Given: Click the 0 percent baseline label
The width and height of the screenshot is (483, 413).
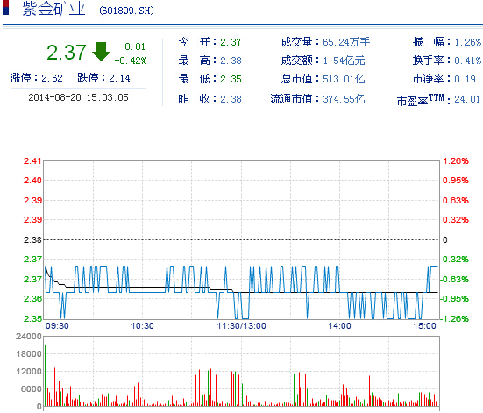Looking at the screenshot, I should click(x=444, y=239).
